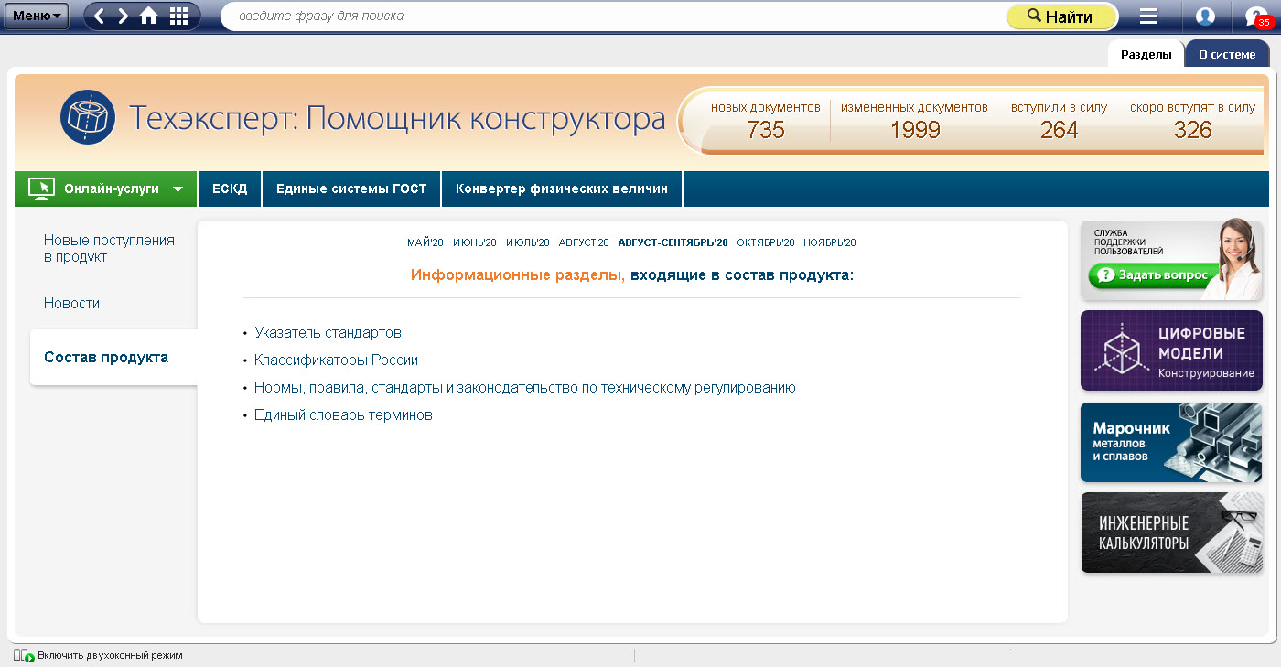Open the Единый словарь терминов link

coord(343,415)
